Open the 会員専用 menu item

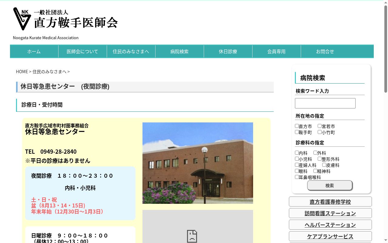(x=276, y=51)
